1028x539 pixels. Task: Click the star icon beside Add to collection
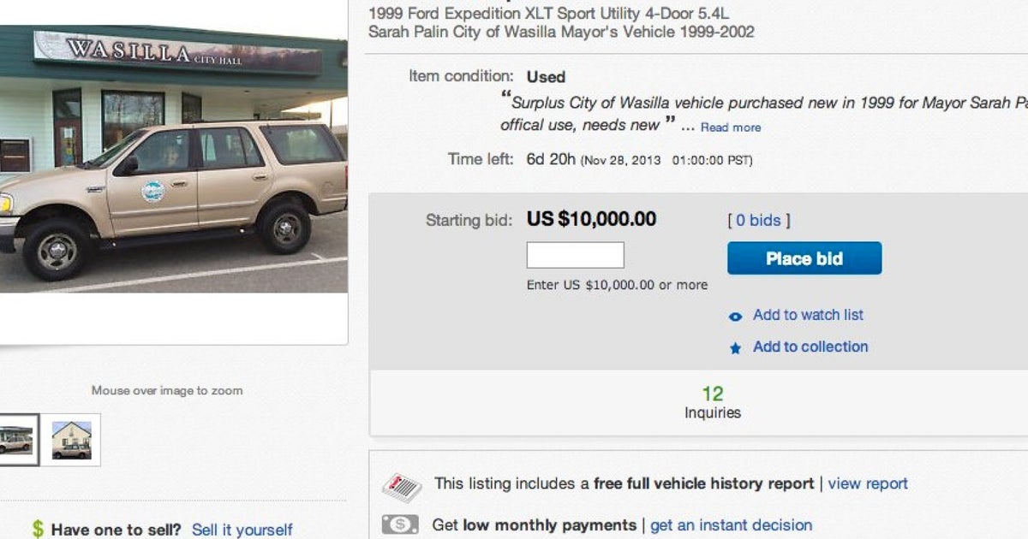click(x=735, y=346)
